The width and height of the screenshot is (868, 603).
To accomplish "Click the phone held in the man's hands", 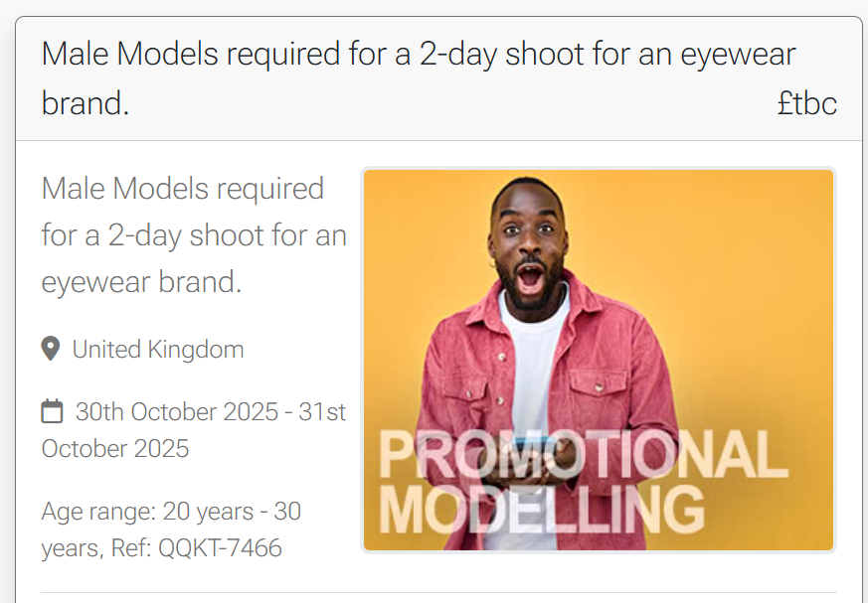I will 535,443.
